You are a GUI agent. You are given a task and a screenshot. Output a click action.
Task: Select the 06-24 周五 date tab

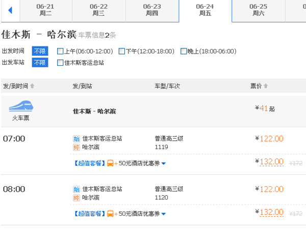pos(205,10)
